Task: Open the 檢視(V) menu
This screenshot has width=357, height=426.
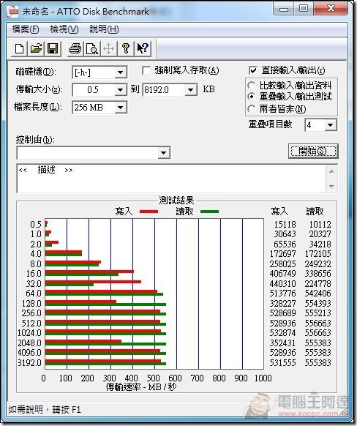Action: click(64, 29)
